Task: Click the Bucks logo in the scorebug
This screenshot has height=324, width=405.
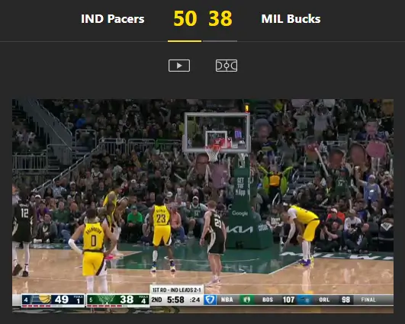Action: [x=106, y=300]
